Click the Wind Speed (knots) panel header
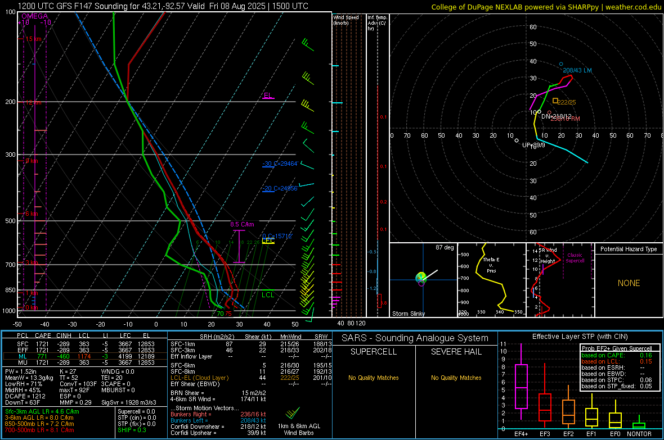Viewport: 664px width, 440px height. 346,20
